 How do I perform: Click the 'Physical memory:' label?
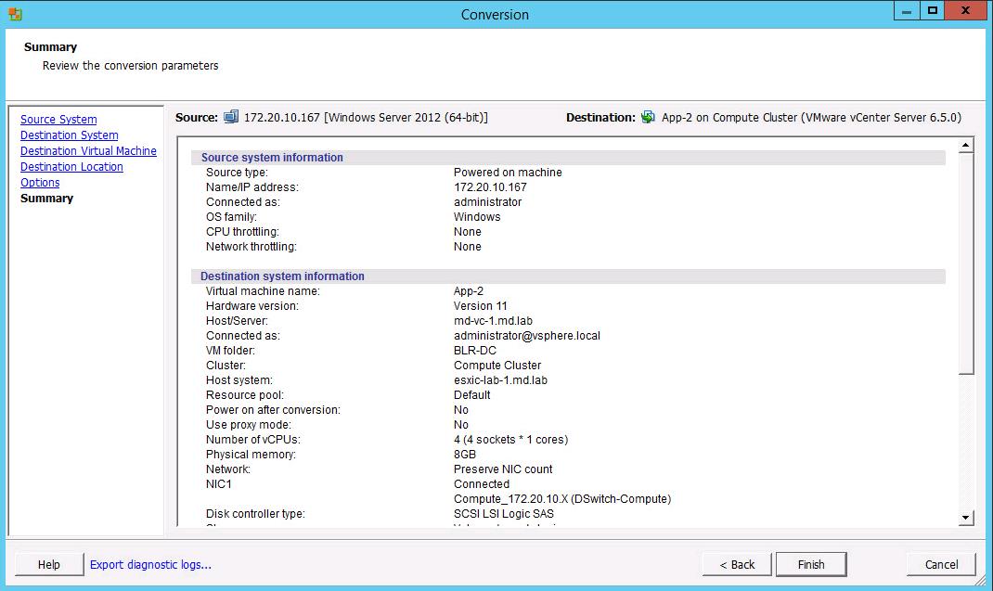[x=251, y=455]
